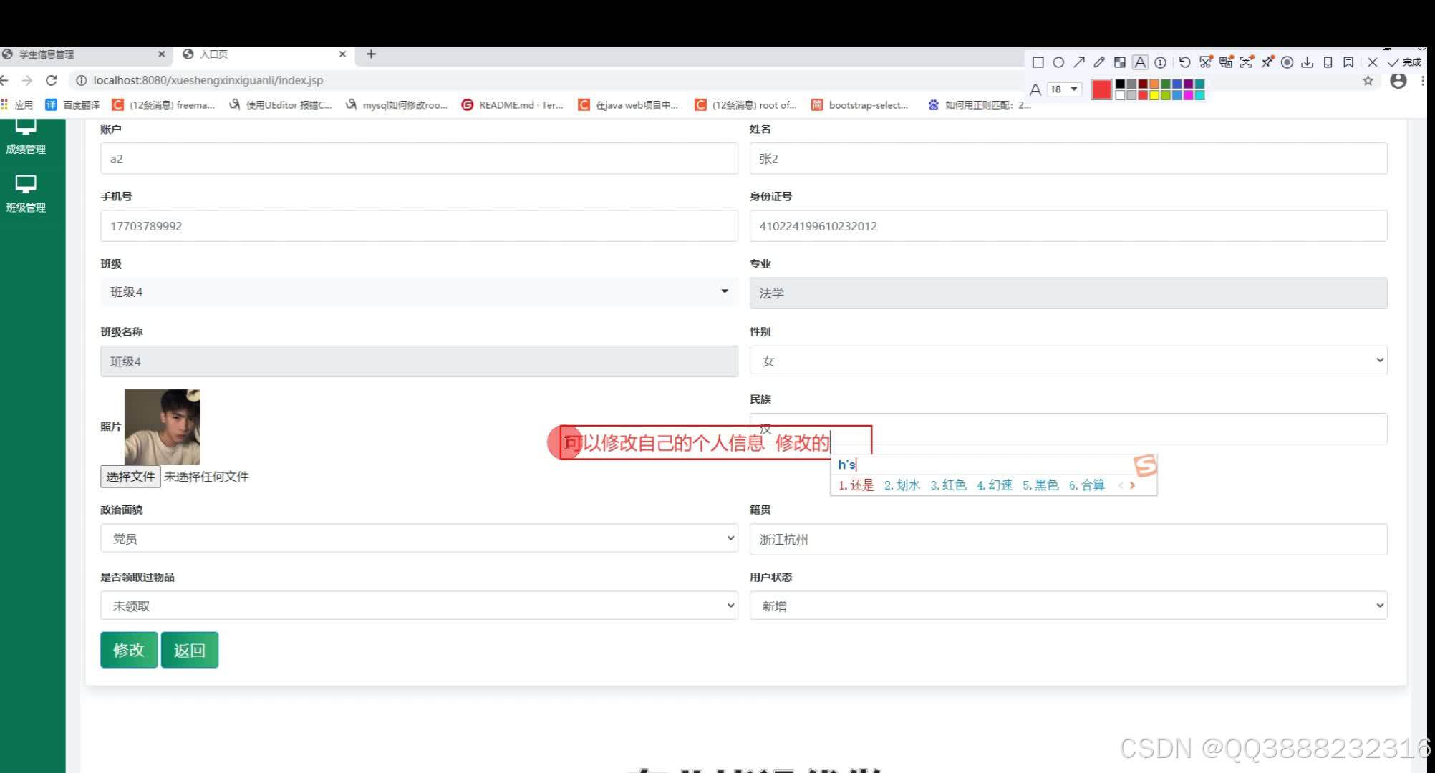Pin the screenshot with pushpin icon
Image resolution: width=1435 pixels, height=773 pixels.
[x=1267, y=62]
